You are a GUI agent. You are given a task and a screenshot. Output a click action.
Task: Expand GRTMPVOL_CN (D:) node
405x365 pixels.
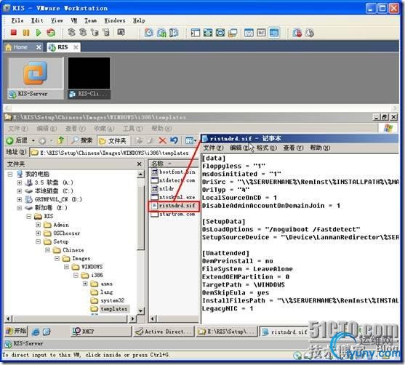[20, 199]
